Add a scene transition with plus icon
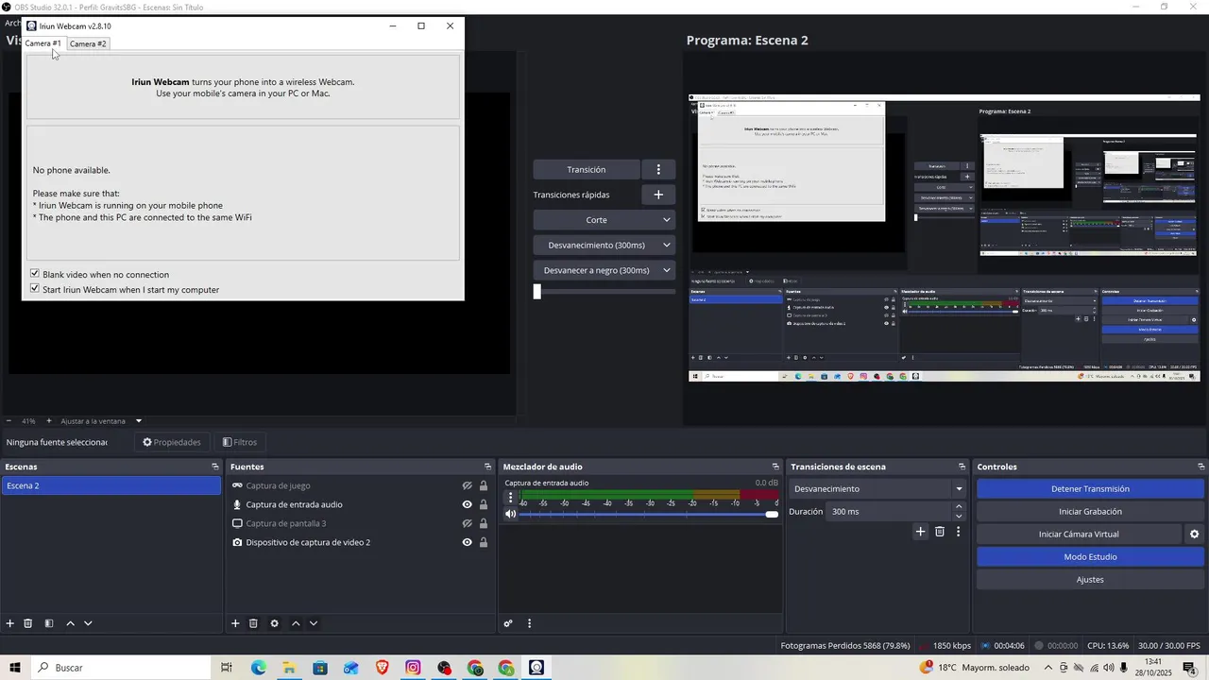The image size is (1209, 680). (920, 532)
